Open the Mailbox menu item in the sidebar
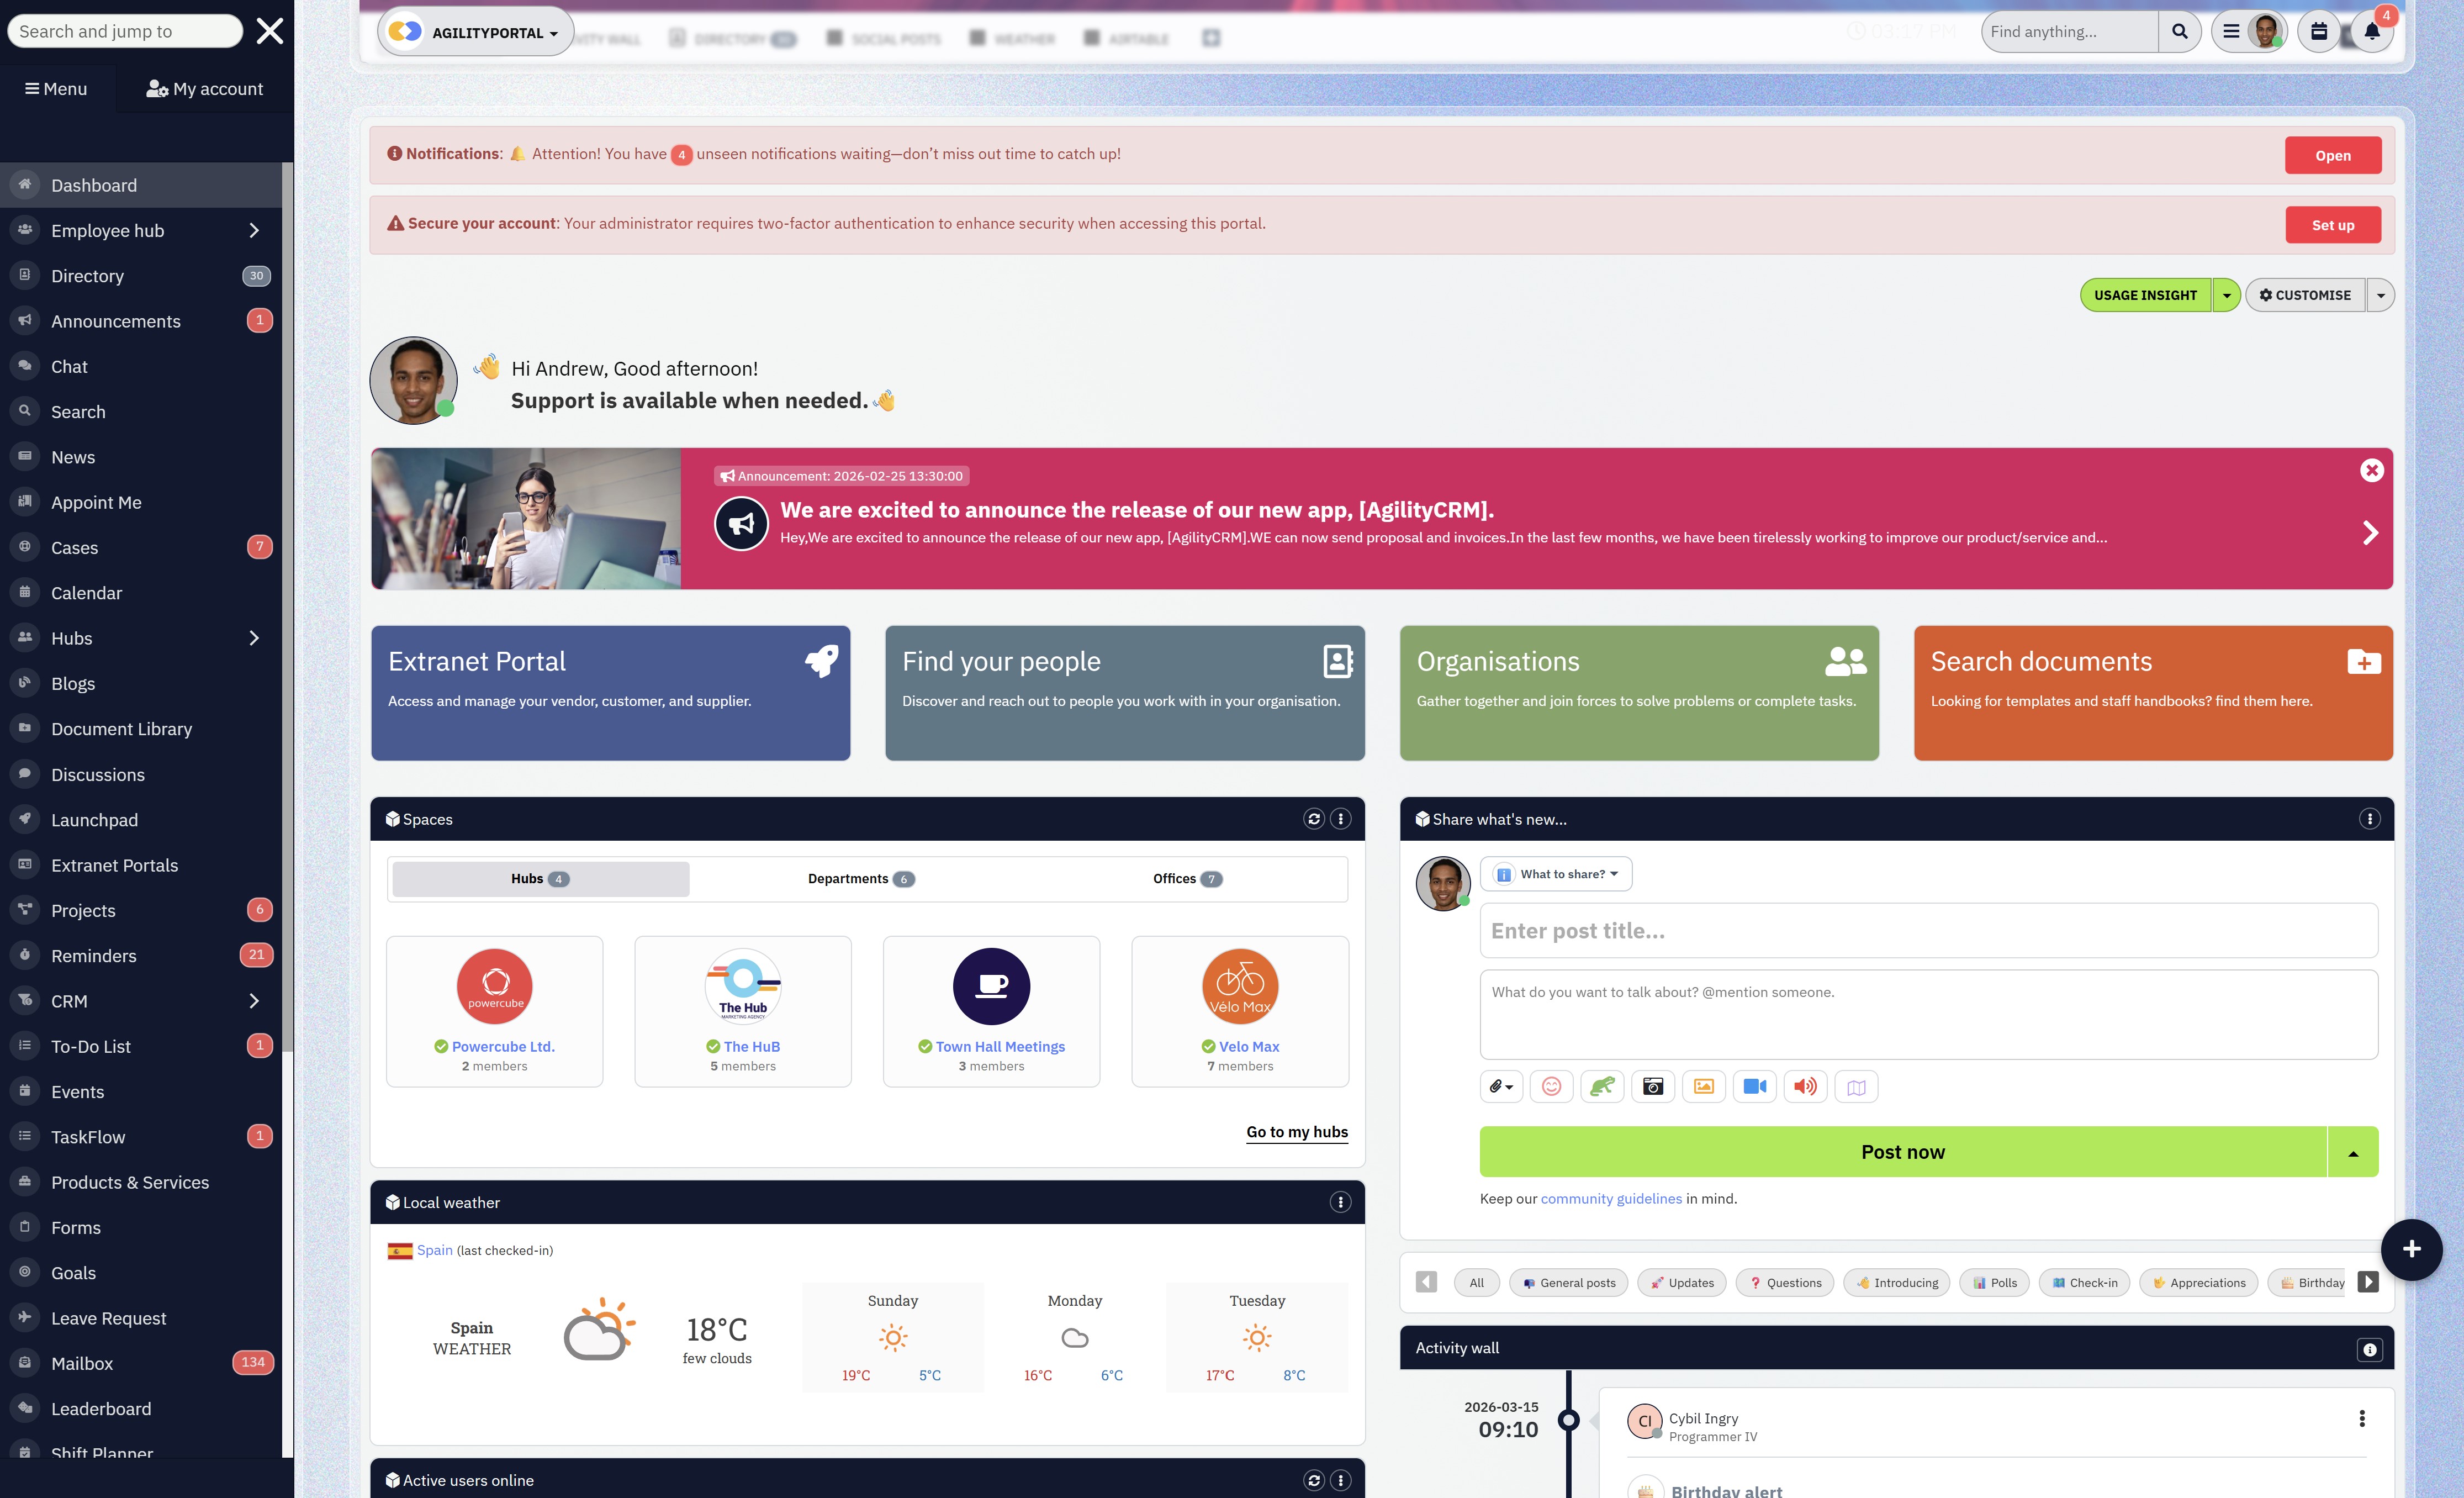Image resolution: width=2464 pixels, height=1498 pixels. click(81, 1363)
